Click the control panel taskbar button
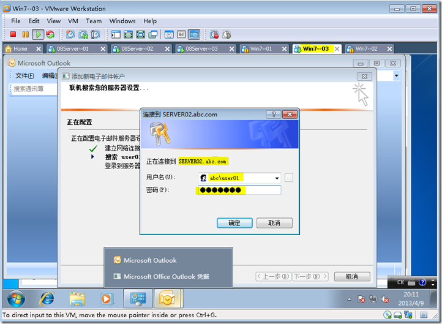Screen dimensions: 442x324 pos(138,299)
